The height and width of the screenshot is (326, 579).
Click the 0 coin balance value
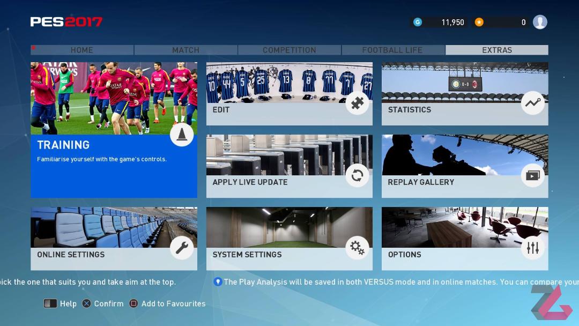(x=523, y=22)
